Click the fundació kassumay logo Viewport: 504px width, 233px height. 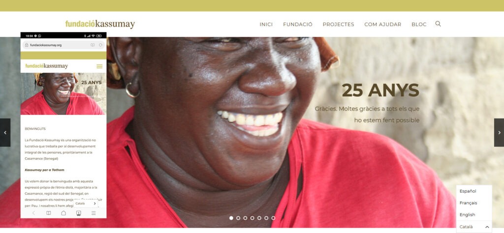click(100, 24)
